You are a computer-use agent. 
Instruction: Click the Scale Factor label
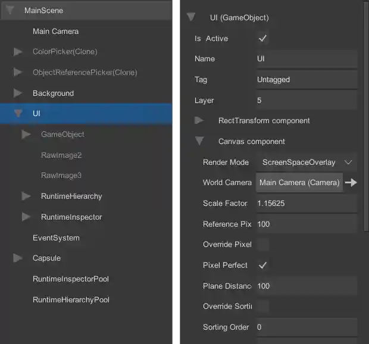click(x=225, y=204)
